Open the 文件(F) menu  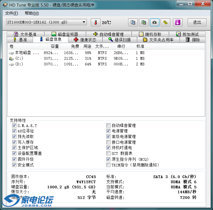click(12, 13)
